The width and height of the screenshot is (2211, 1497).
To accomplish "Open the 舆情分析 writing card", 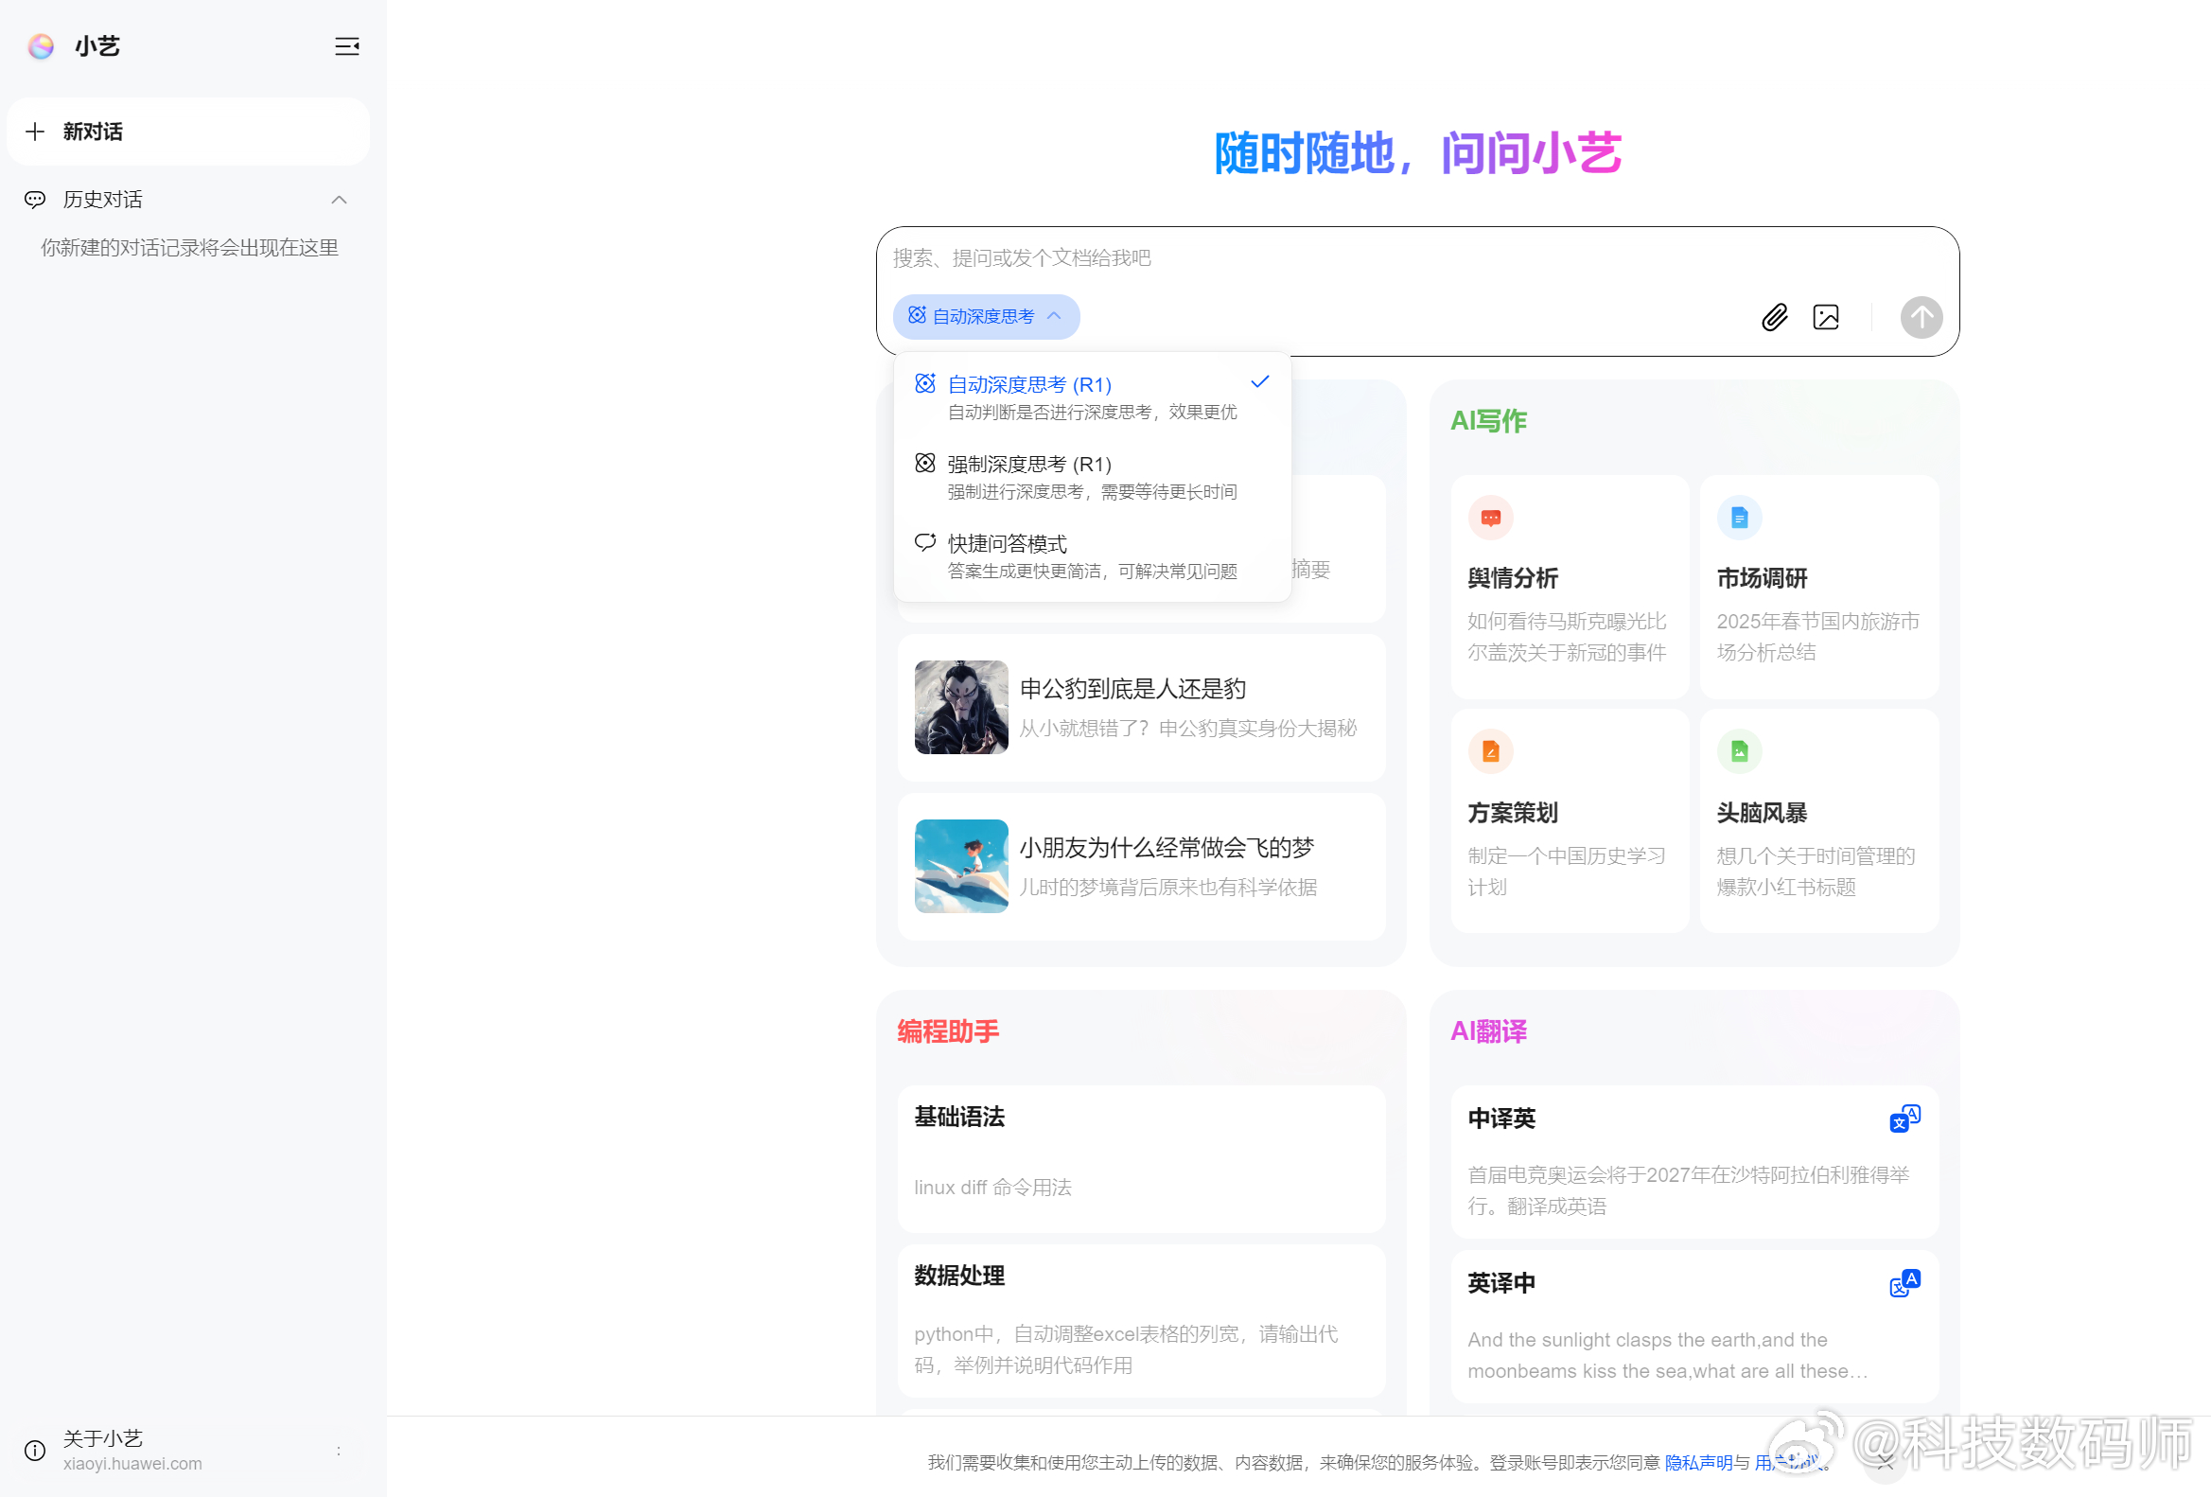I will click(x=1569, y=587).
